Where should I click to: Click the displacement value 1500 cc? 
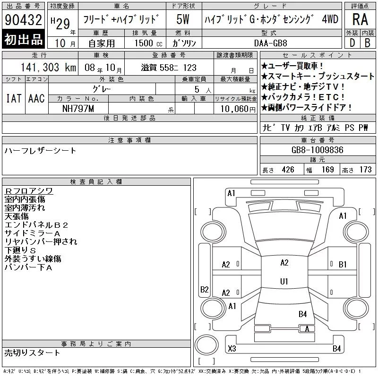pyautogui.click(x=148, y=43)
